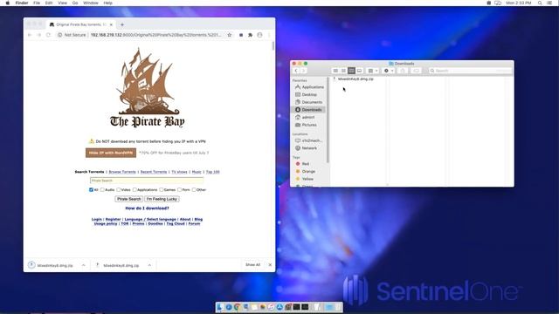Open a new Chrome tab
The image size is (559, 314).
(122, 24)
